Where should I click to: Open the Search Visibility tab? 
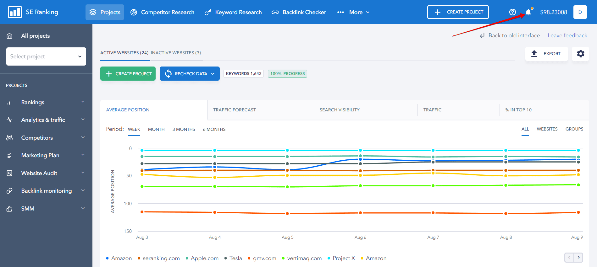tap(340, 110)
